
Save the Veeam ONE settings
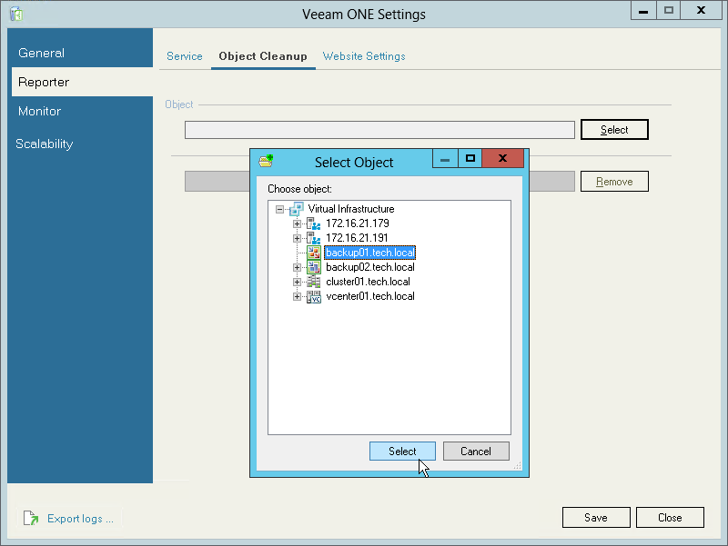coord(596,517)
